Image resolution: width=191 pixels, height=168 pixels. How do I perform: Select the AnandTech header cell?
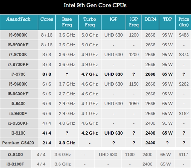18,19
